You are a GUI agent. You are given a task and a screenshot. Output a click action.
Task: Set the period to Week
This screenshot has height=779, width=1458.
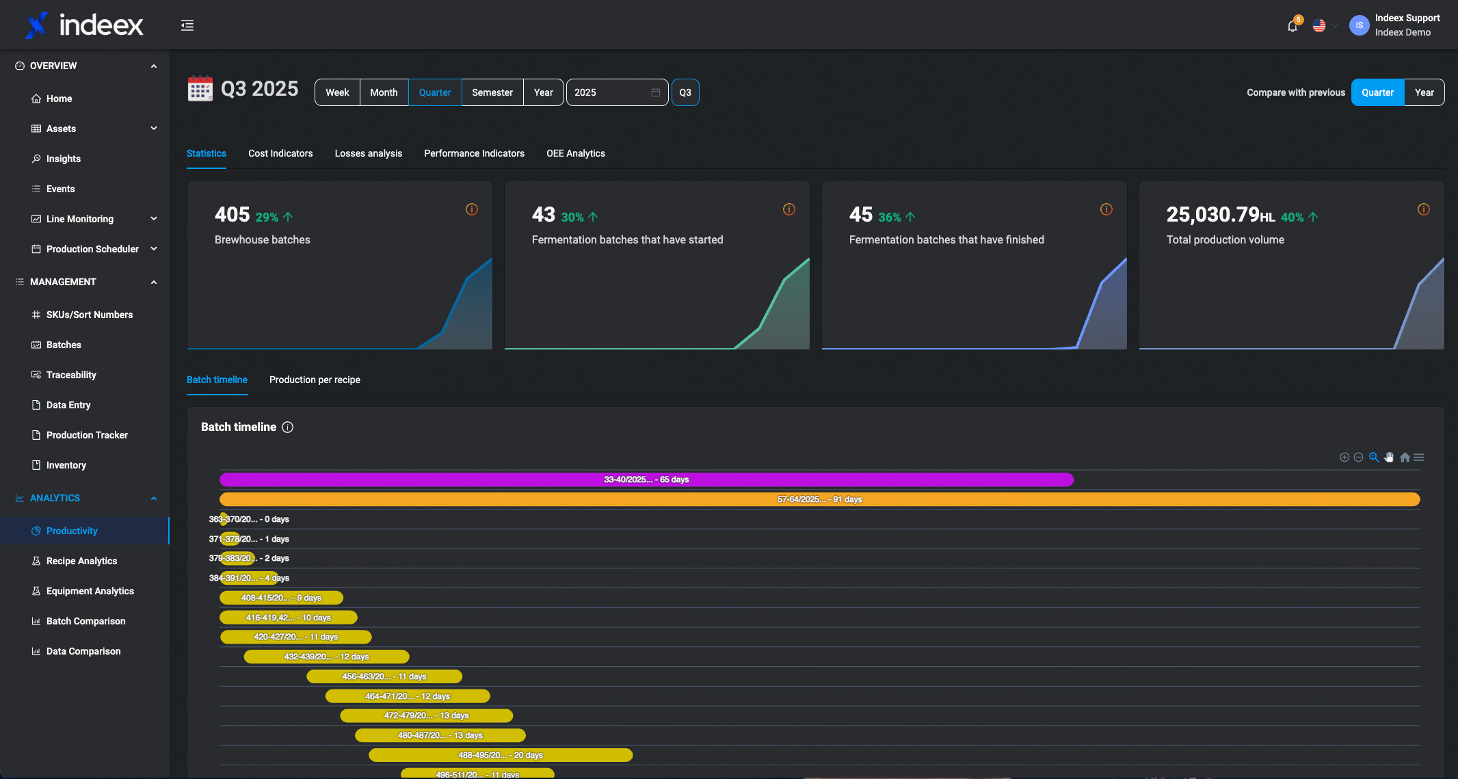pos(337,92)
